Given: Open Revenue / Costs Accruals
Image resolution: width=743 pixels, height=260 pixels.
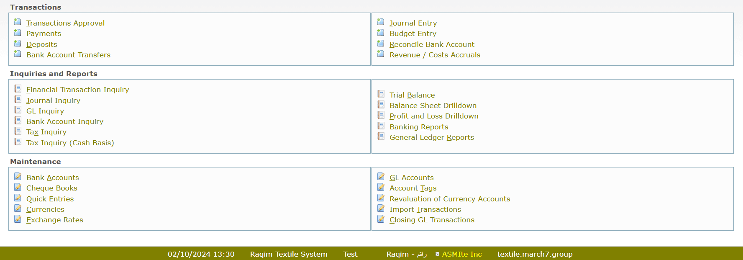Looking at the screenshot, I should pyautogui.click(x=435, y=55).
